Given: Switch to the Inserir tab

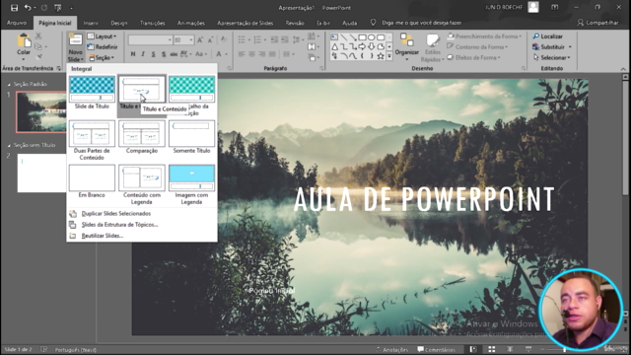Looking at the screenshot, I should coord(91,23).
